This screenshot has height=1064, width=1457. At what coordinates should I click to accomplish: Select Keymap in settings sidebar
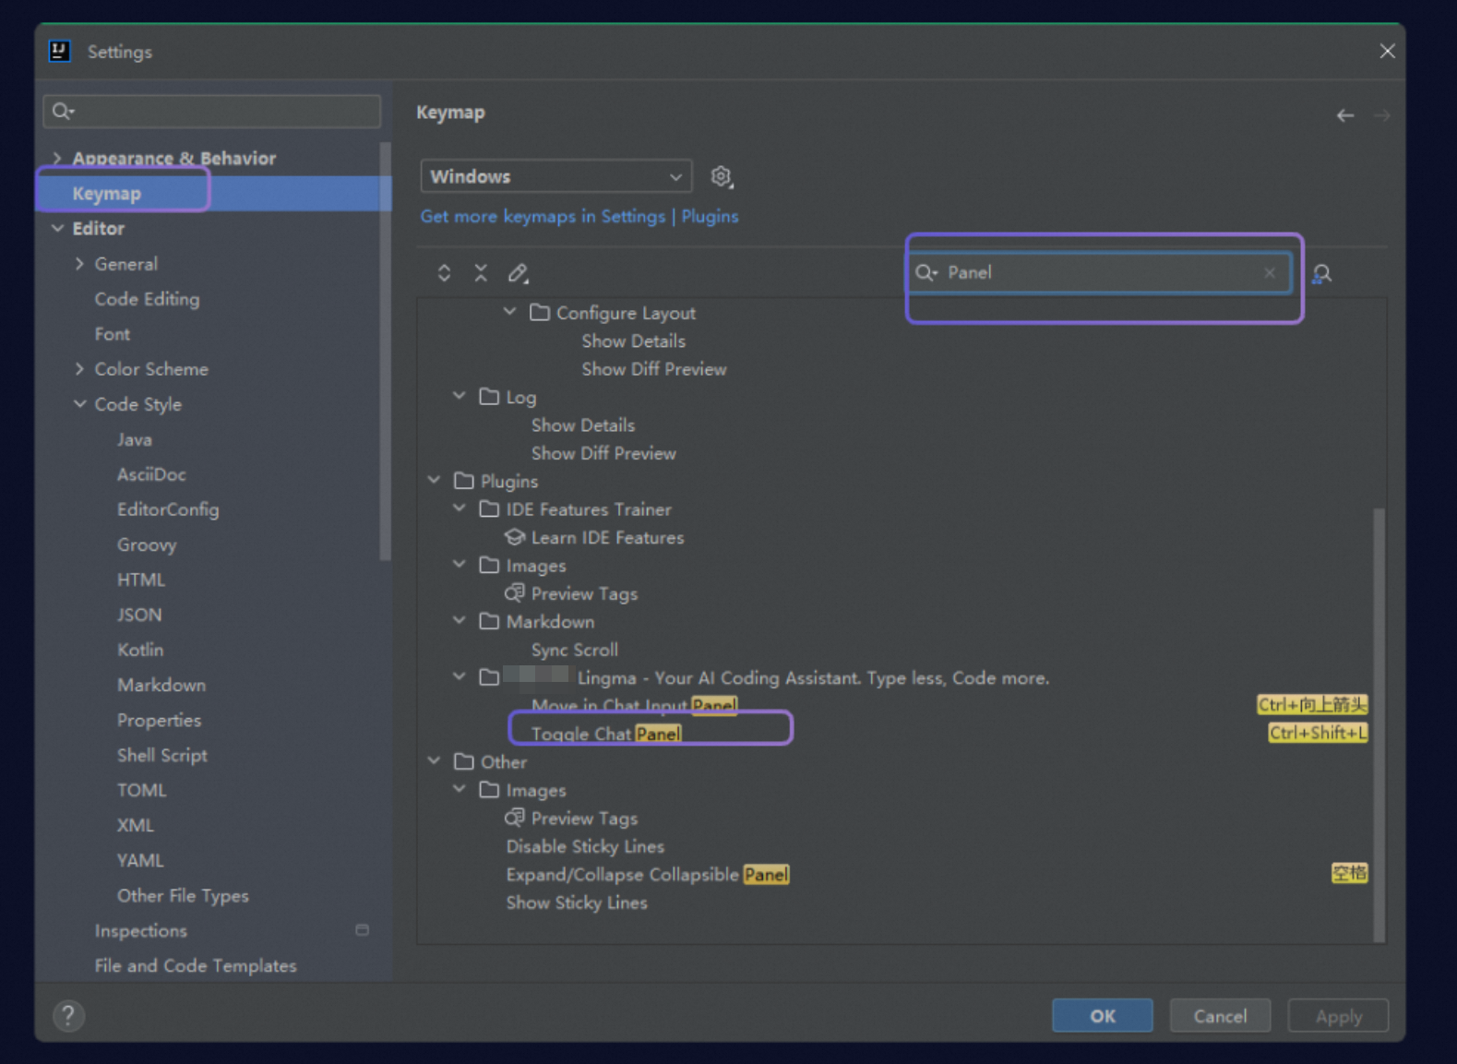tap(213, 194)
